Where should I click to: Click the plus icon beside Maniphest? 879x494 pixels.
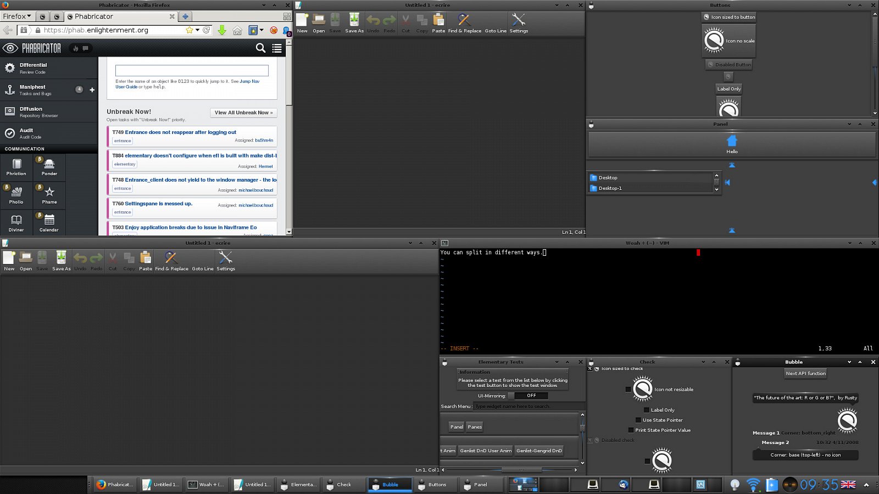coord(92,89)
